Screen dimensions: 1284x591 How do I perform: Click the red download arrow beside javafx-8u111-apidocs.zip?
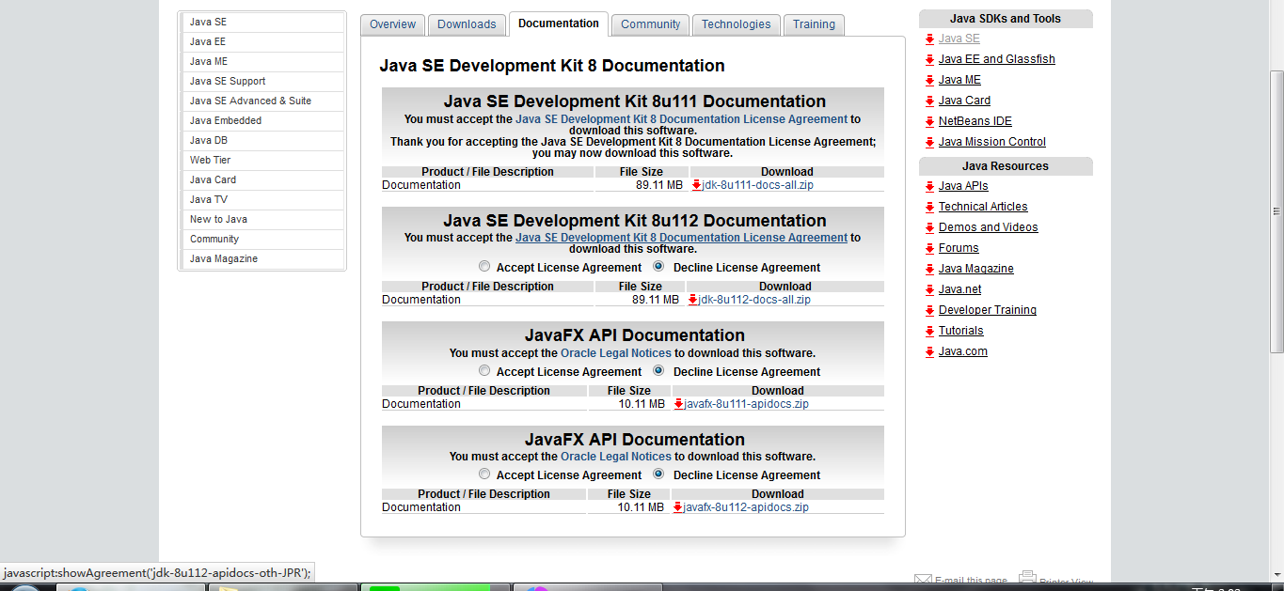coord(678,404)
